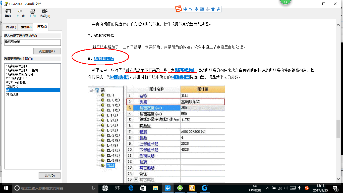Select the highlighted 梁 topic
Image resolution: width=343 pixels, height=193 pixels.
33,90
